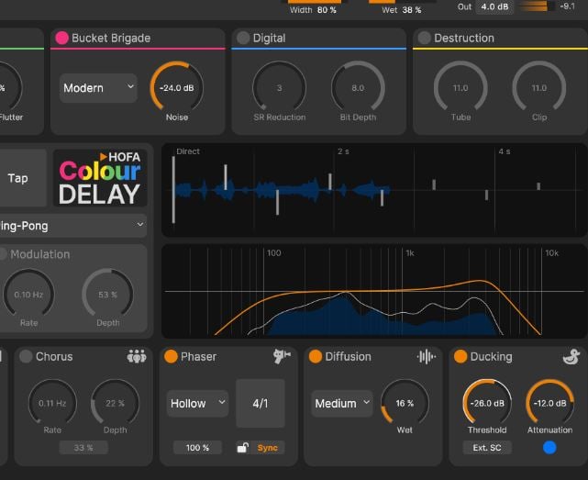Click the Modulation Depth knob
This screenshot has width=588, height=480.
(108, 295)
